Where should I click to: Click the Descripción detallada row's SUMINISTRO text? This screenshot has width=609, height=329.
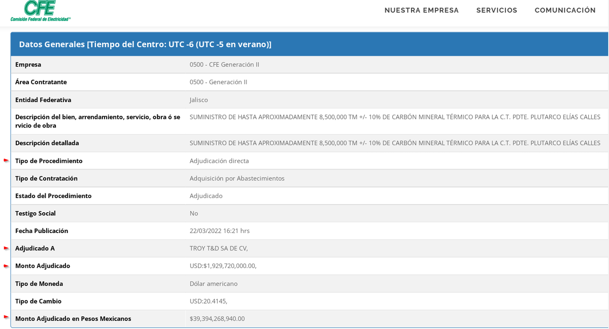tap(395, 143)
